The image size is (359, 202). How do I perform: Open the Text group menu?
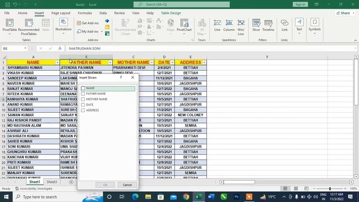[299, 26]
